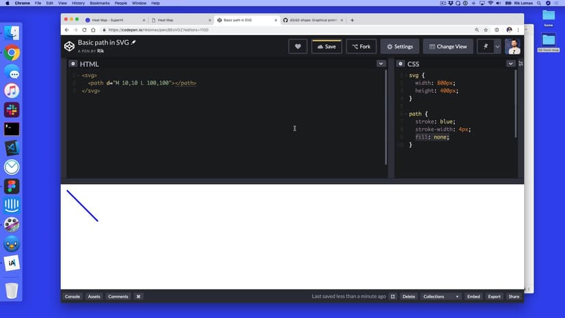Open the Collections dropdown
The width and height of the screenshot is (565, 318).
441,297
